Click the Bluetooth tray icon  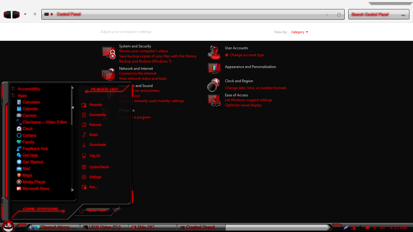pos(360,227)
